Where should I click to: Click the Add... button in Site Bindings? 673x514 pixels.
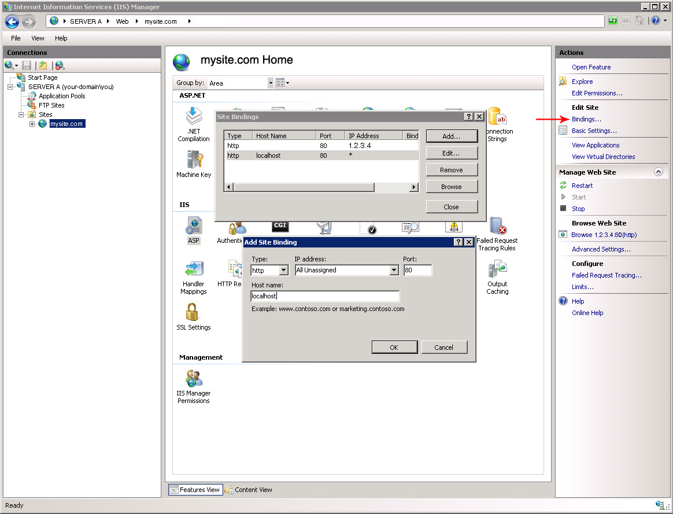click(452, 136)
